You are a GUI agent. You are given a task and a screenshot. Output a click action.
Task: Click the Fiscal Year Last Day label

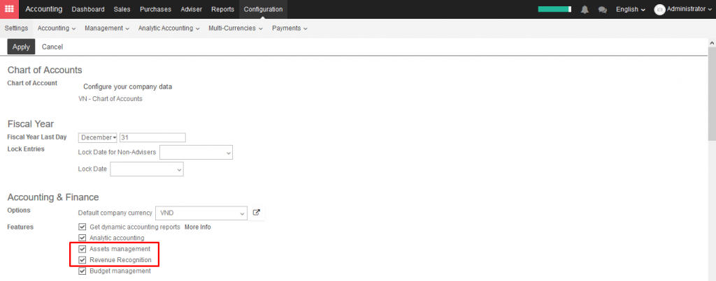point(37,137)
